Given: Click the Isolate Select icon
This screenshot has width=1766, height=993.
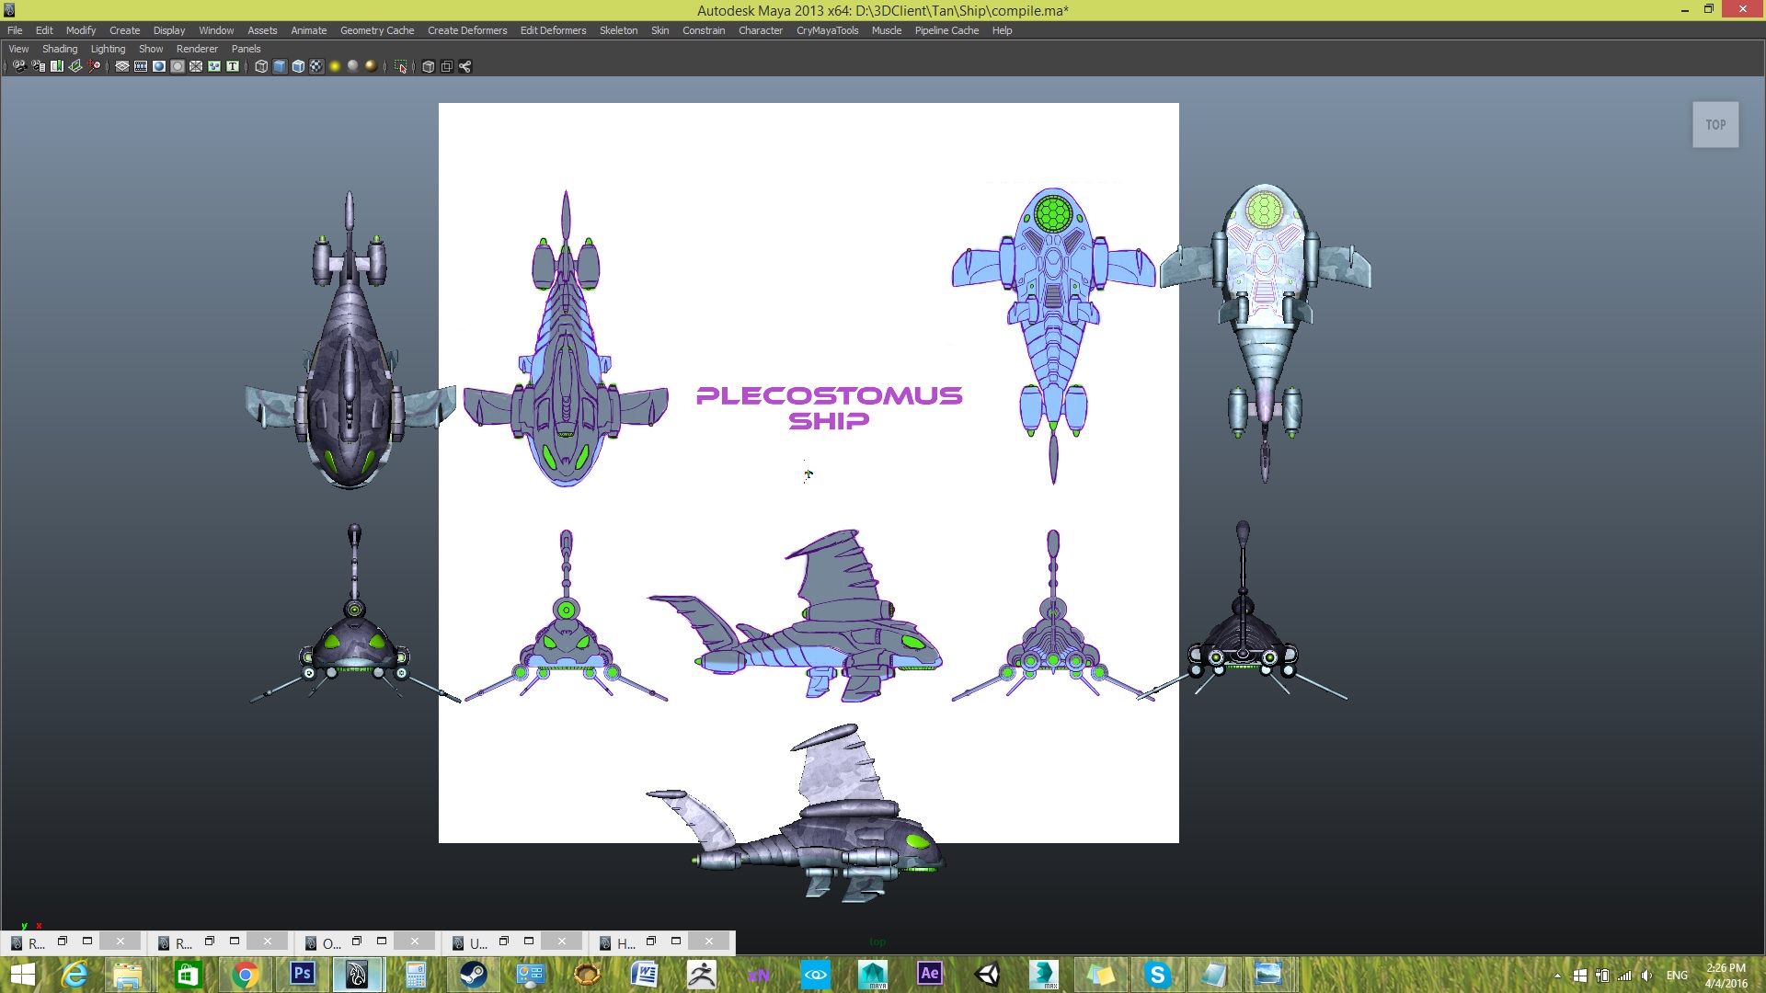Looking at the screenshot, I should click(x=400, y=66).
